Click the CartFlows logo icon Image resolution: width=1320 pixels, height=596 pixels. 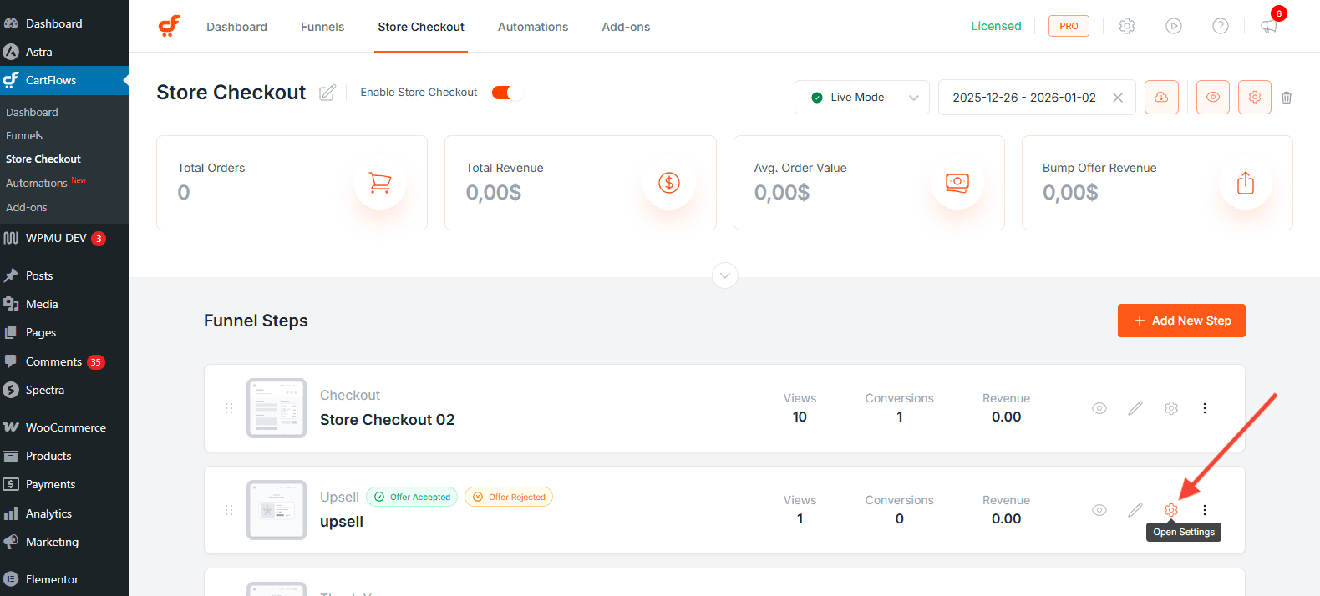click(x=170, y=26)
